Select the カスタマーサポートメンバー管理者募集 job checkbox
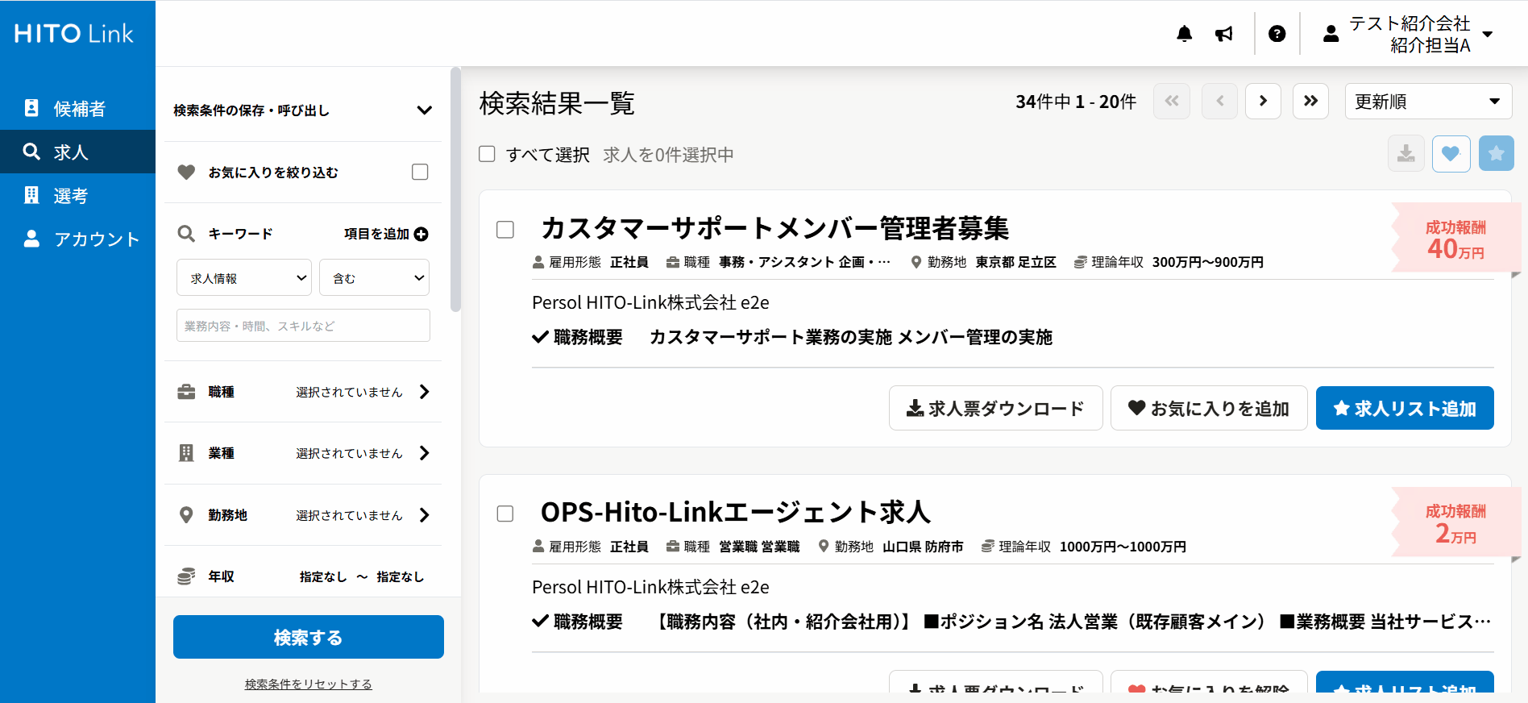 click(505, 230)
